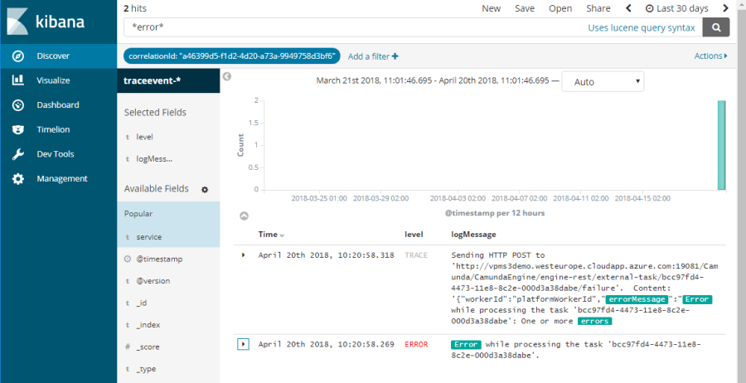The width and height of the screenshot is (746, 383).
Task: Open the Discover section
Action: 52,56
